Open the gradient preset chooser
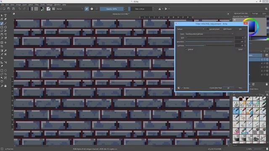This screenshot has height=151, width=269. 32,9
